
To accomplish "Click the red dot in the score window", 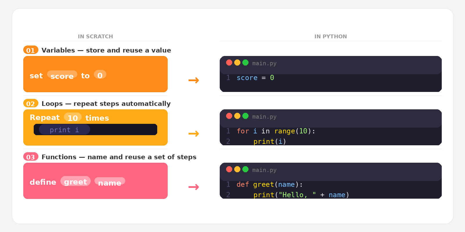I will pos(229,63).
